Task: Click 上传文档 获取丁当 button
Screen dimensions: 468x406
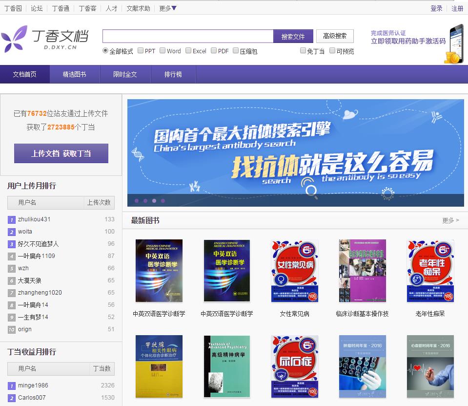Action: pyautogui.click(x=61, y=153)
